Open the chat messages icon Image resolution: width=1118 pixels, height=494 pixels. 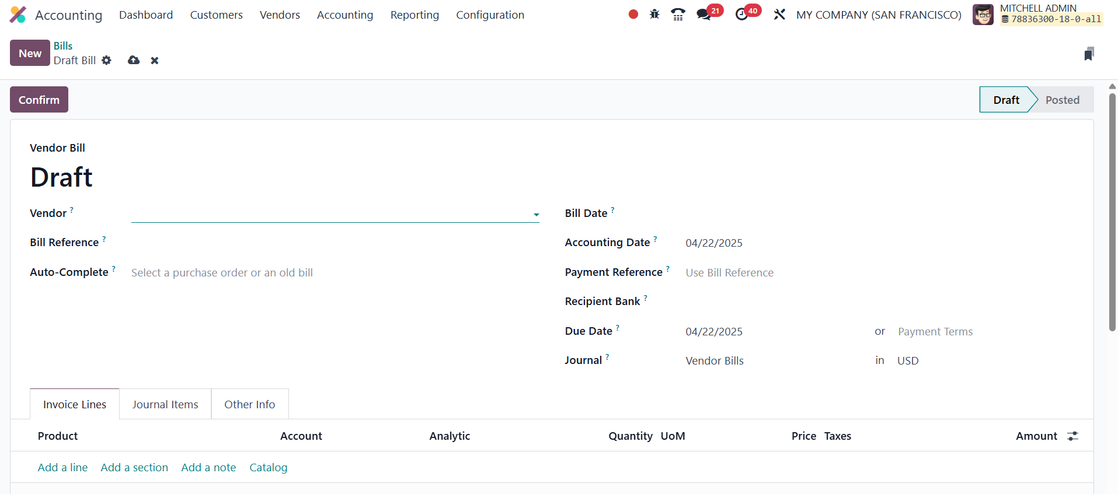pyautogui.click(x=704, y=15)
